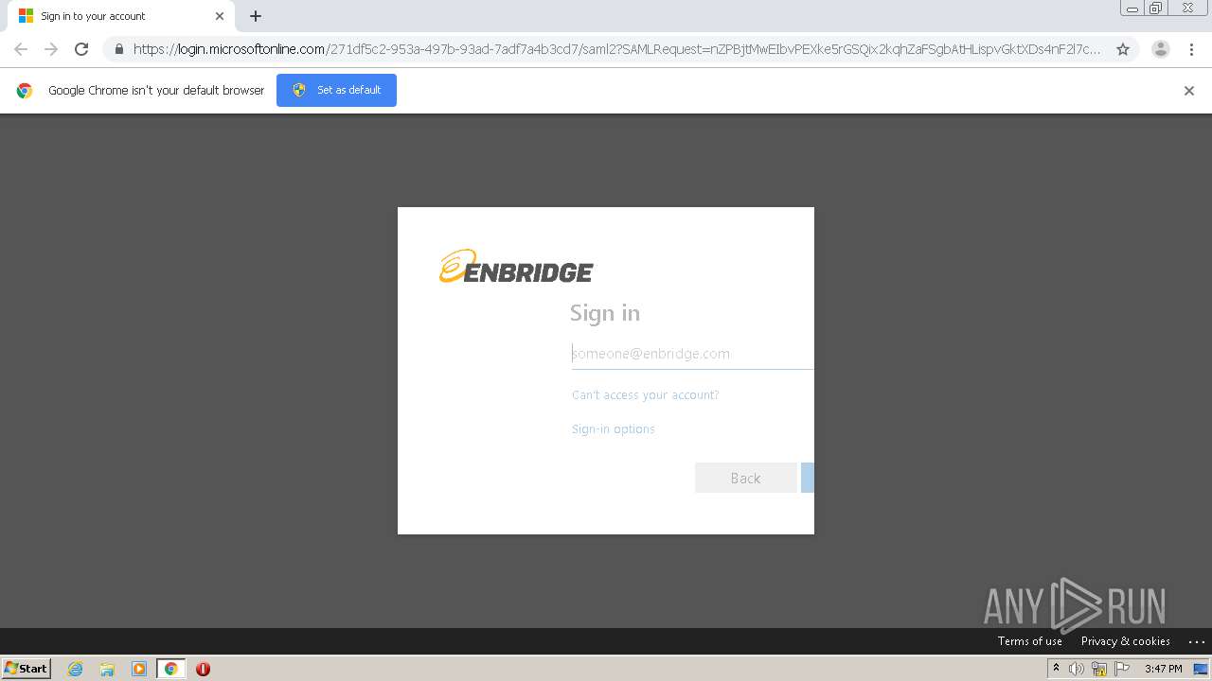This screenshot has width=1212, height=681.
Task: Open Terms of use link
Action: (x=1029, y=641)
